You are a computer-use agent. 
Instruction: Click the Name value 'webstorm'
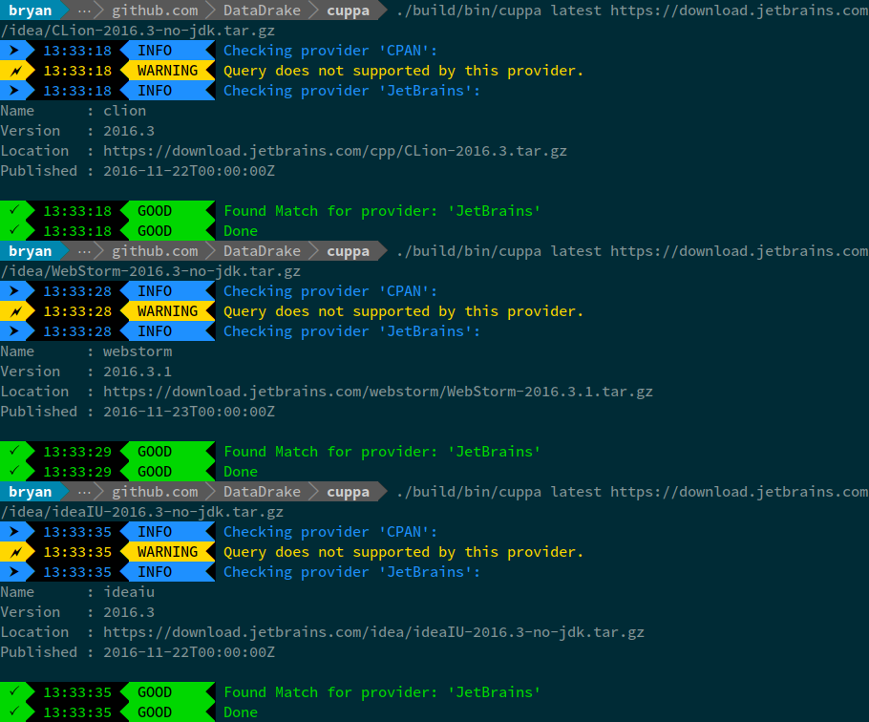pos(138,351)
